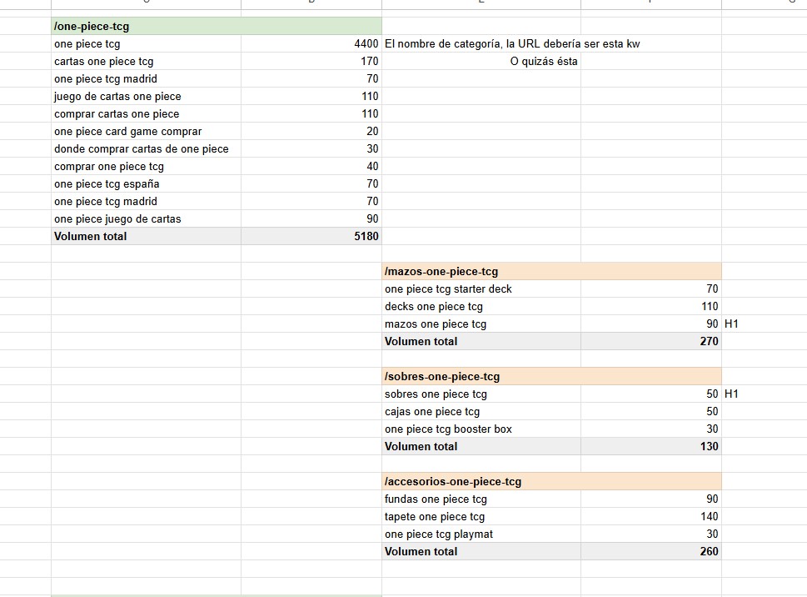This screenshot has height=597, width=807.
Task: Select the "O quizás ésta" note cell
Action: click(x=481, y=62)
